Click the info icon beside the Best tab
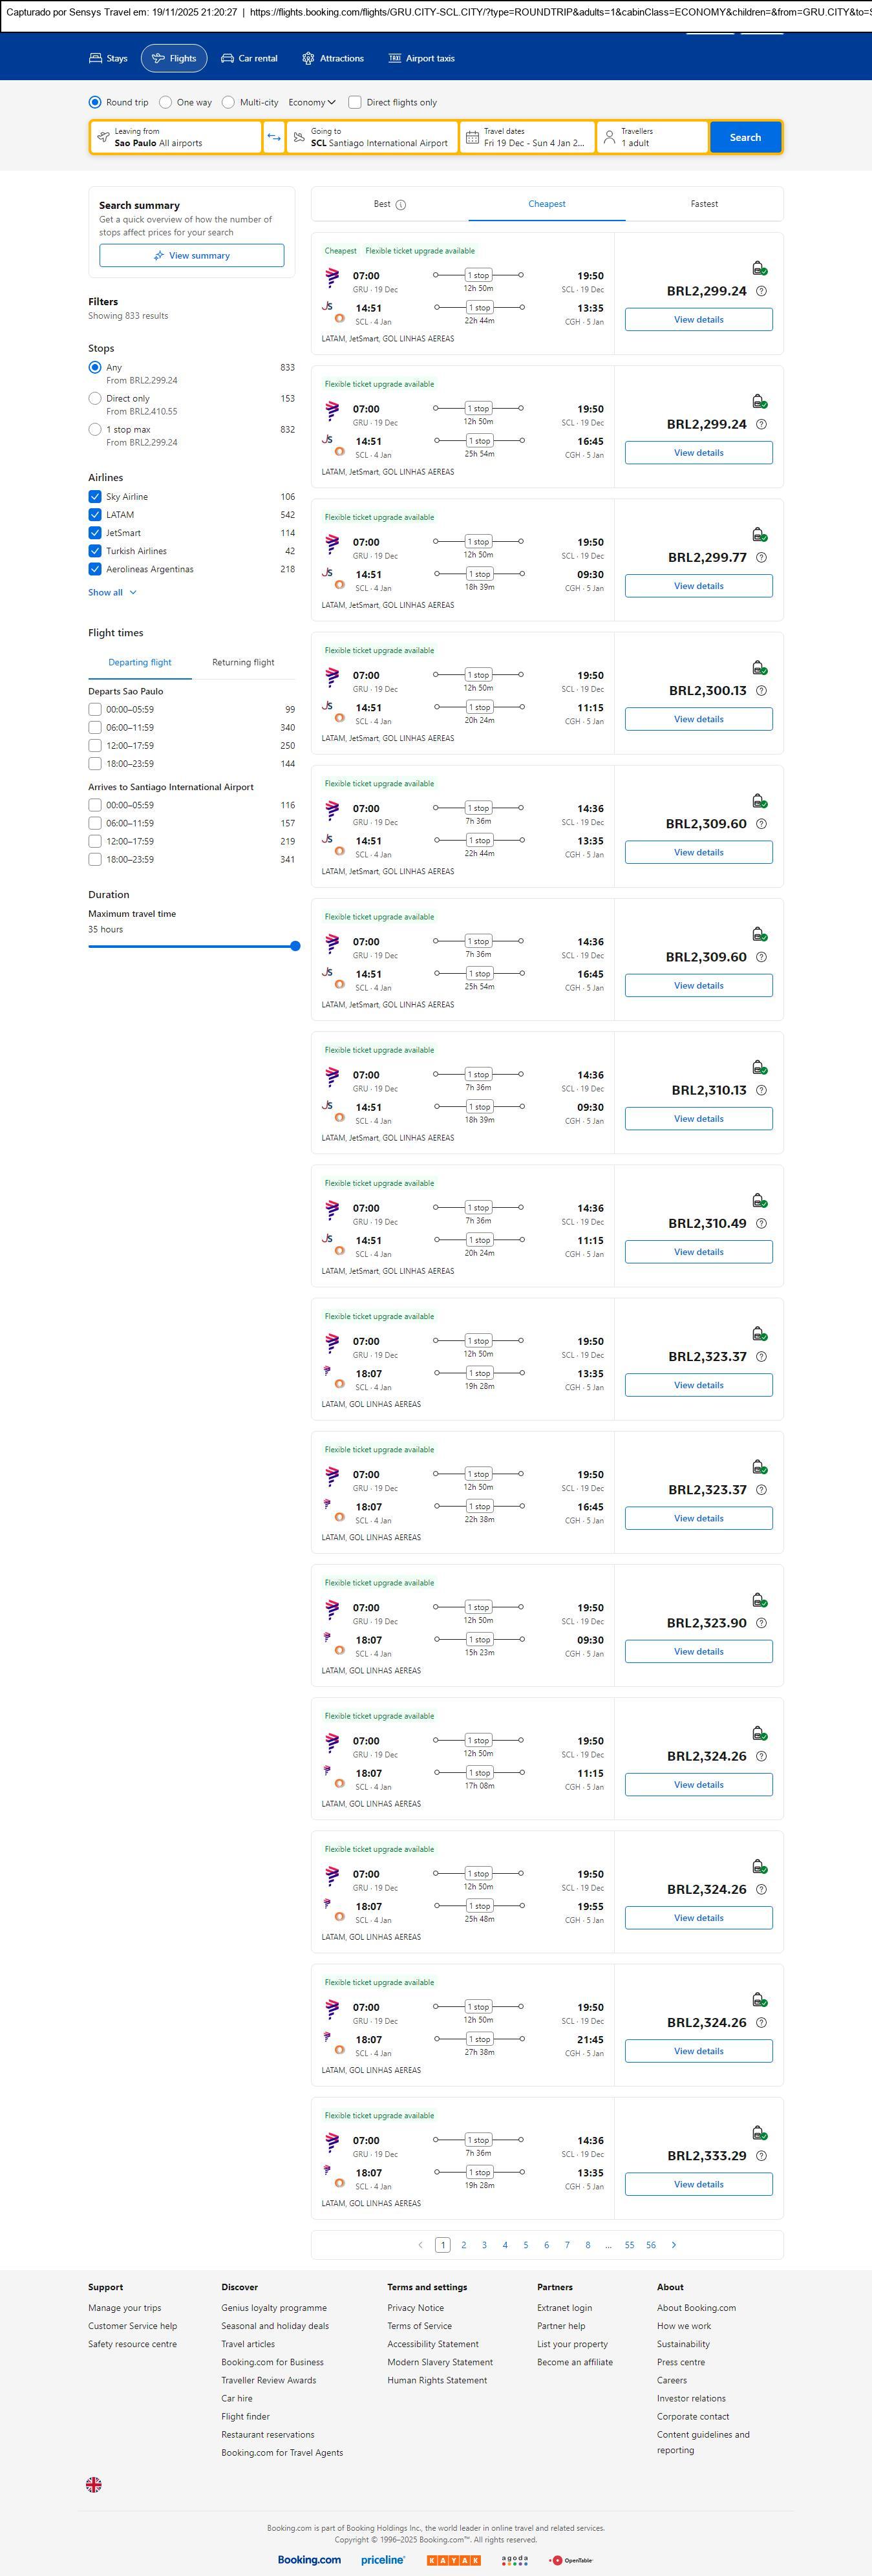 (401, 205)
